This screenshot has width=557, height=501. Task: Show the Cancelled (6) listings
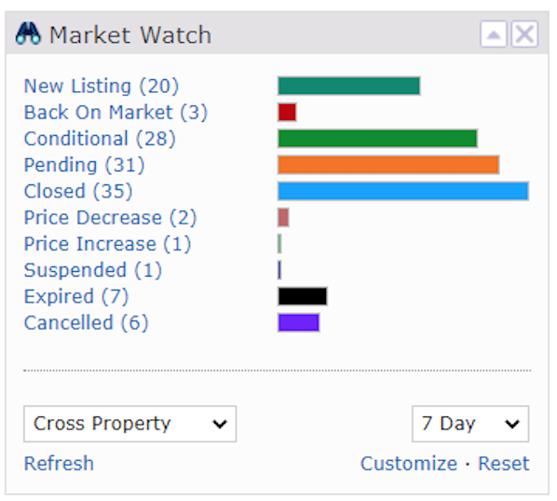(86, 323)
